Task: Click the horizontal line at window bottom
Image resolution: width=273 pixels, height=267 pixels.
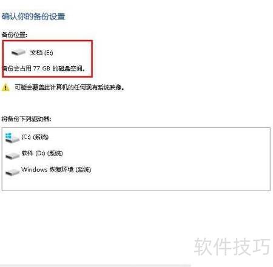Action: pyautogui.click(x=95, y=265)
